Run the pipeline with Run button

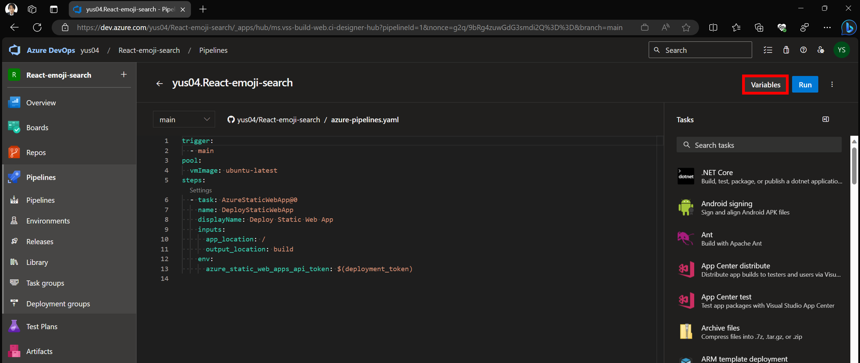pos(805,85)
